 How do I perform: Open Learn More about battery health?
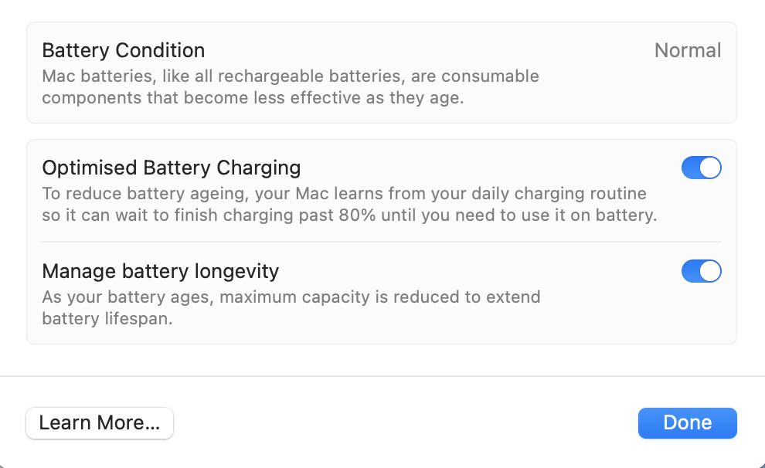pos(99,422)
